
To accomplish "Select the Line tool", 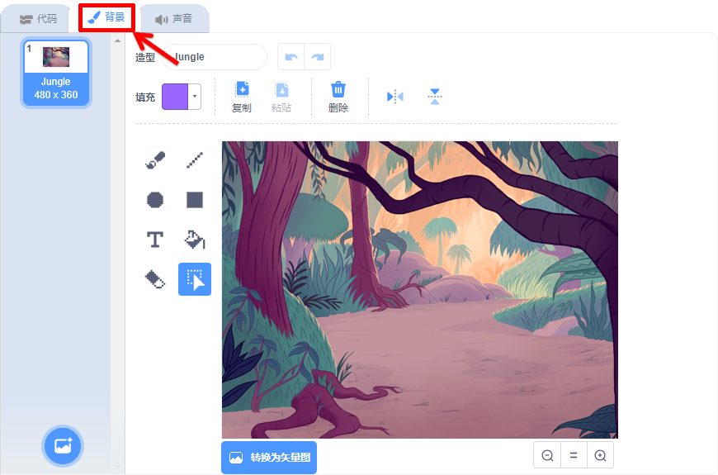I will [195, 160].
